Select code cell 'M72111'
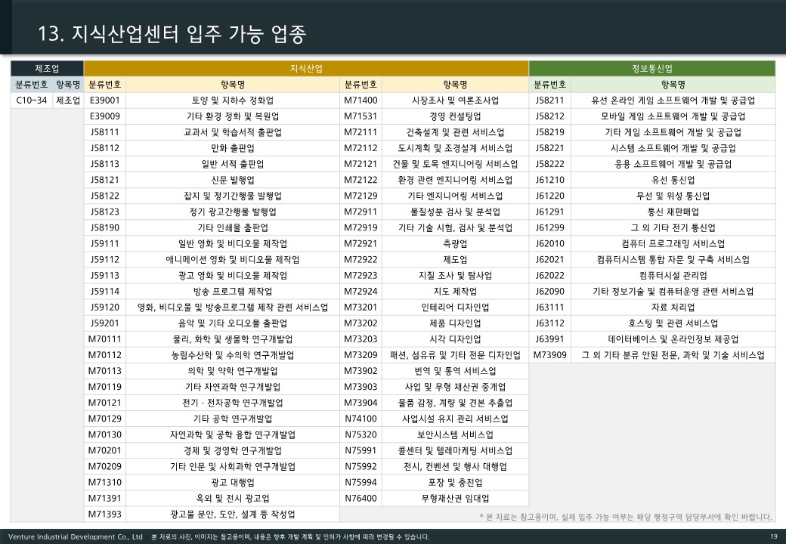 point(361,132)
